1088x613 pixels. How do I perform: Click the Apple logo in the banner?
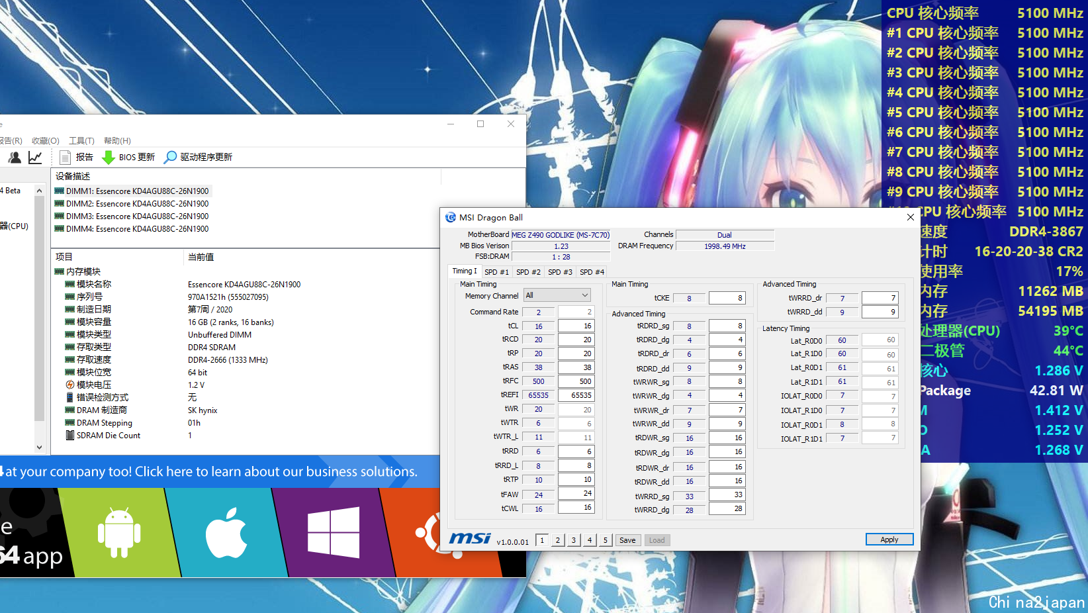tap(226, 533)
